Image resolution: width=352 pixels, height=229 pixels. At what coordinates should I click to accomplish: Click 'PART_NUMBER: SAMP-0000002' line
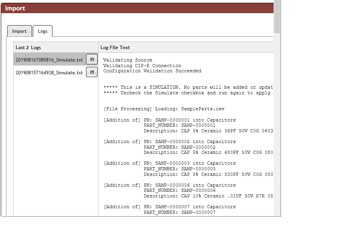point(180,147)
